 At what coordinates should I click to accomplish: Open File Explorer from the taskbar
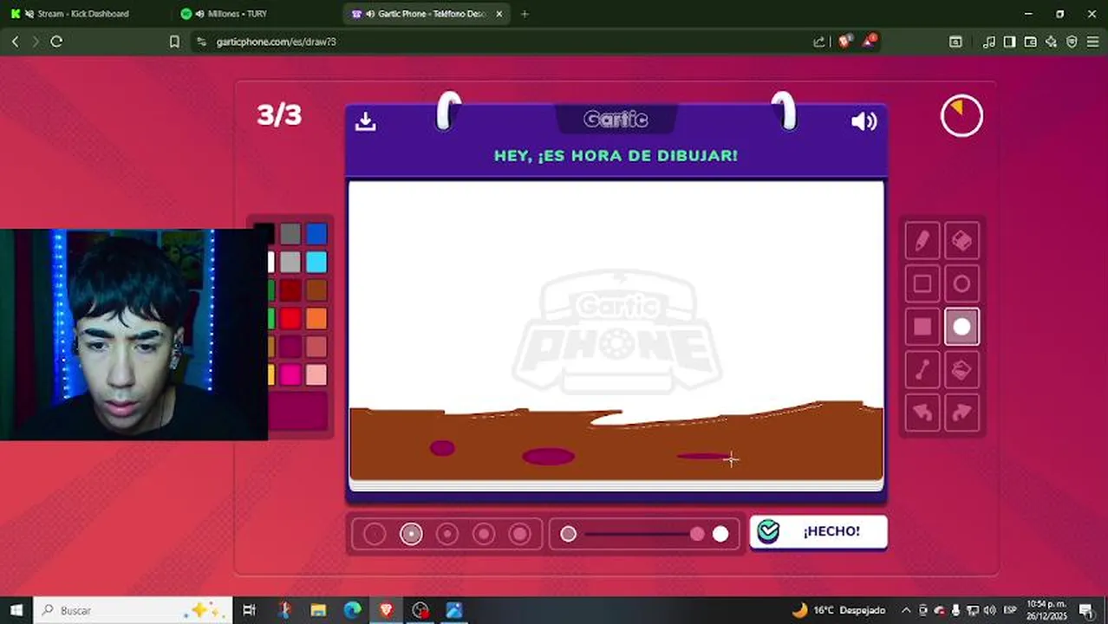[318, 610]
